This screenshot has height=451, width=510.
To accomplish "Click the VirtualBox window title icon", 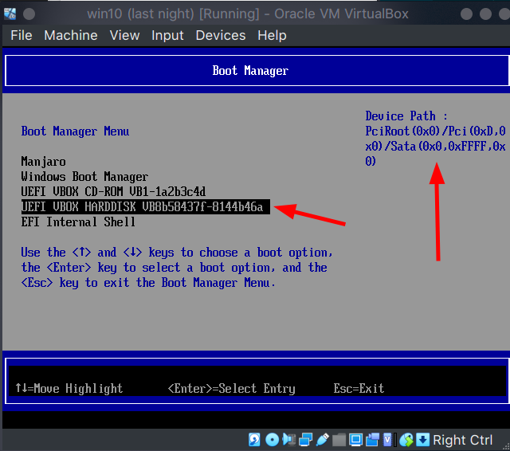I will pyautogui.click(x=10, y=14).
